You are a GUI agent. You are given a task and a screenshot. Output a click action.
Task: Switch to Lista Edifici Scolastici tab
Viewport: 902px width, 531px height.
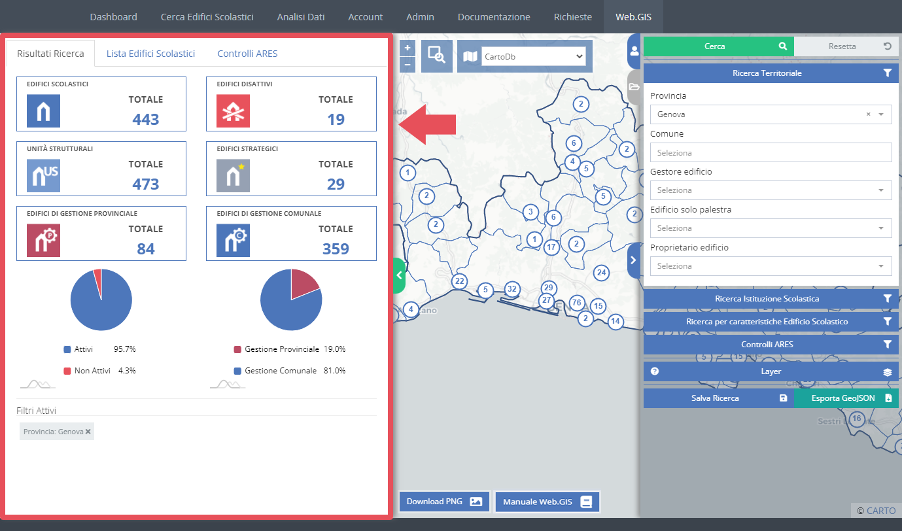150,54
